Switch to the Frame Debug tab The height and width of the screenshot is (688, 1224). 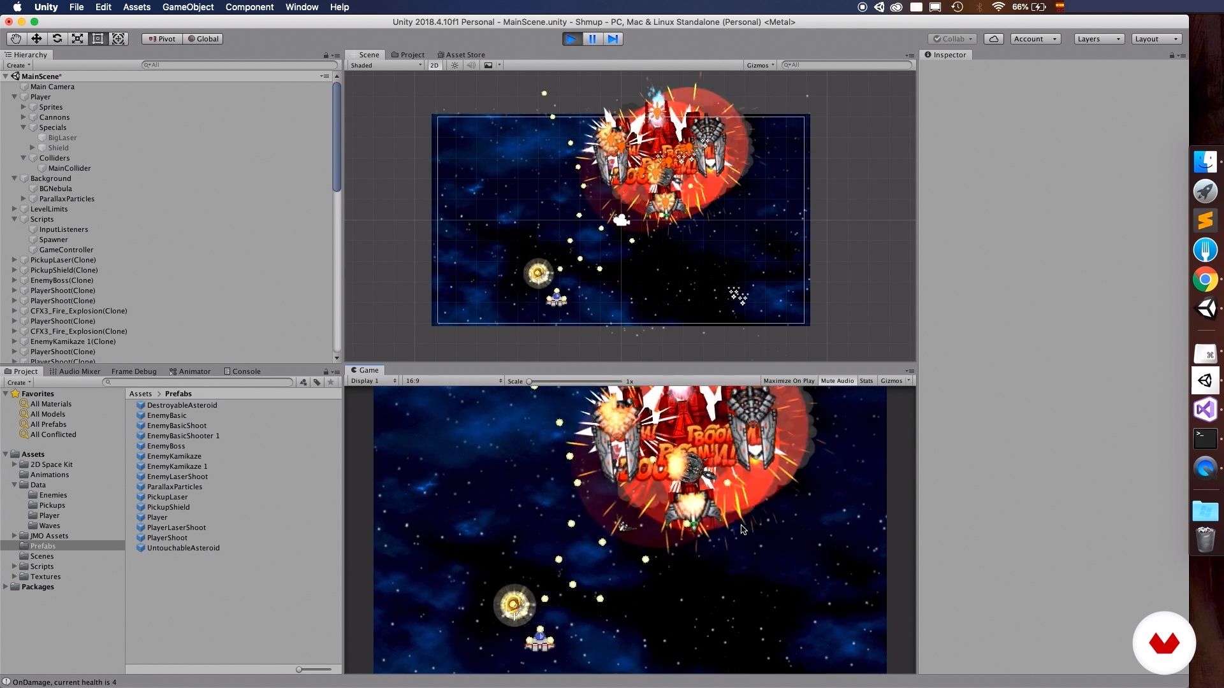coord(134,371)
